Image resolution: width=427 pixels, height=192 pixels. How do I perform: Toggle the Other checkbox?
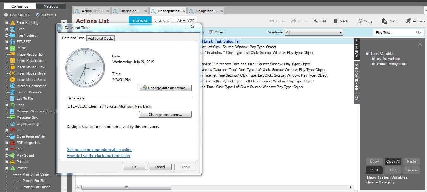(211, 32)
